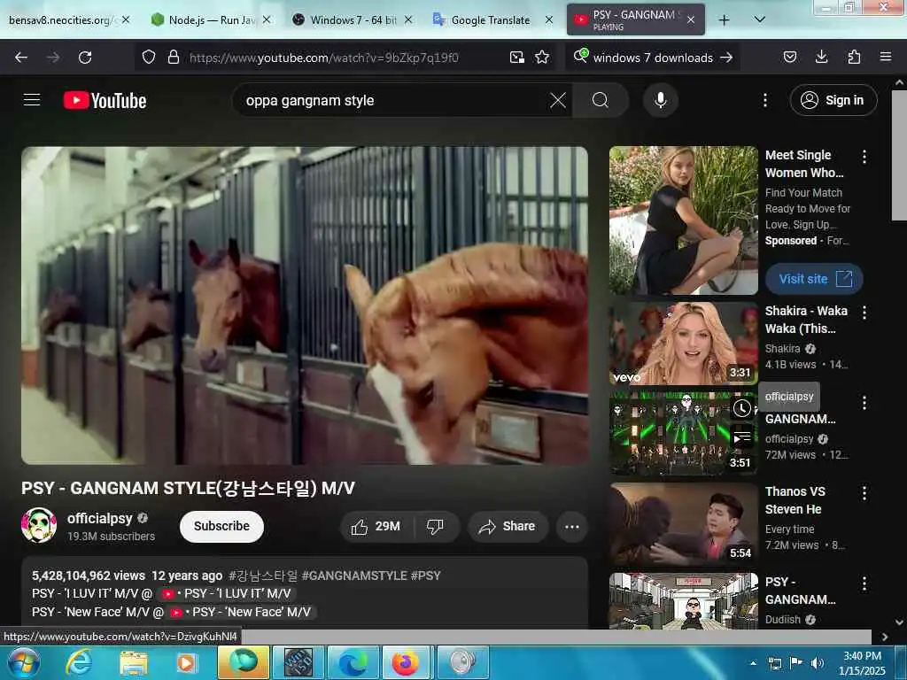The height and width of the screenshot is (680, 907).
Task: Open options for Shakira Waka Waka video
Action: point(864,313)
